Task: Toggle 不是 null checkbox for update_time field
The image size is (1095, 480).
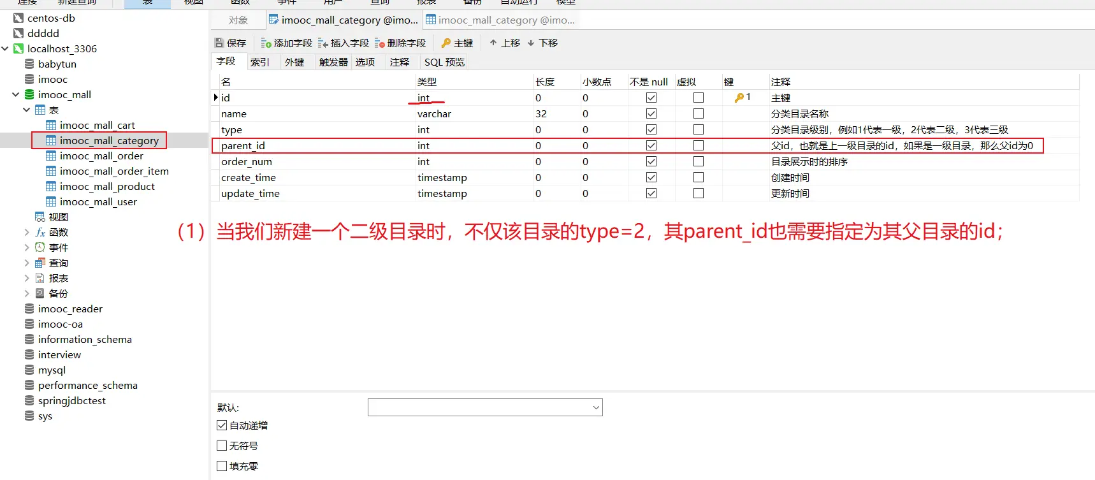Action: tap(651, 193)
